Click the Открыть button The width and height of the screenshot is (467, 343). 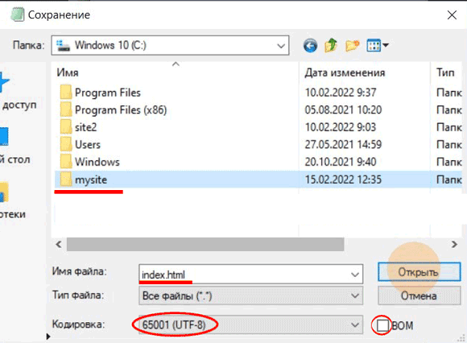click(x=419, y=272)
